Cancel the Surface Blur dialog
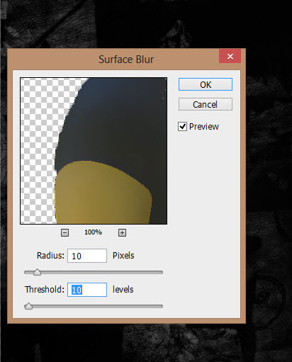 point(206,104)
